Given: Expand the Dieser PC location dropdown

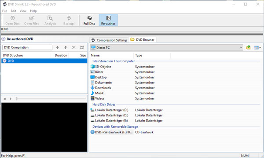Looking at the screenshot, I should 241,48.
